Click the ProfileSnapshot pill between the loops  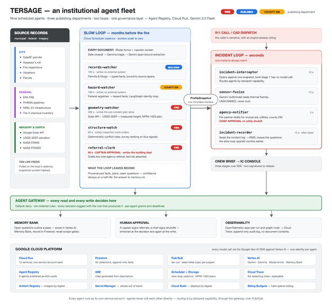(x=201, y=100)
